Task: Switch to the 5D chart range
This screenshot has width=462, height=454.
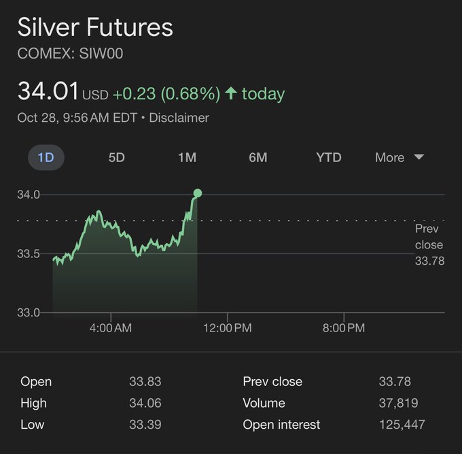Action: click(116, 157)
